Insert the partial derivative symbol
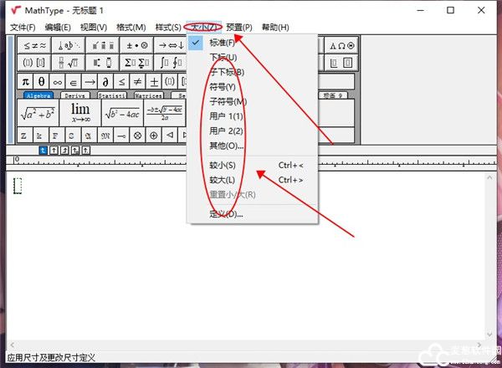502x368 pixels. [105, 81]
